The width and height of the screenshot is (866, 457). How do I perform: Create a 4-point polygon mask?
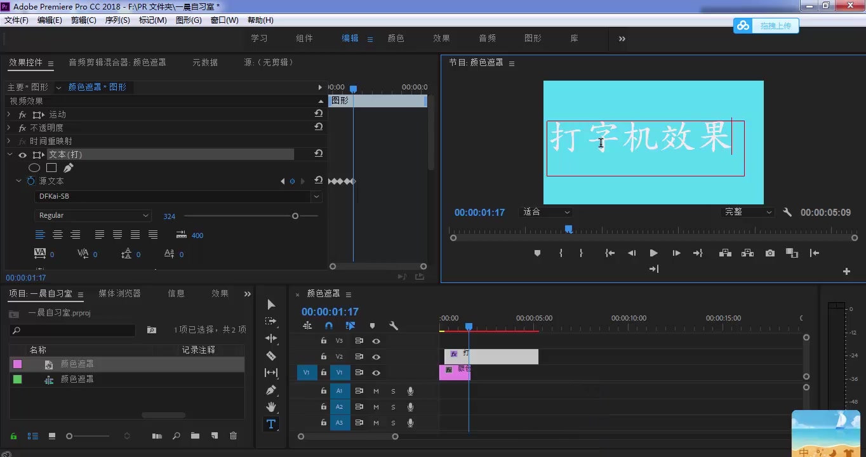(51, 168)
